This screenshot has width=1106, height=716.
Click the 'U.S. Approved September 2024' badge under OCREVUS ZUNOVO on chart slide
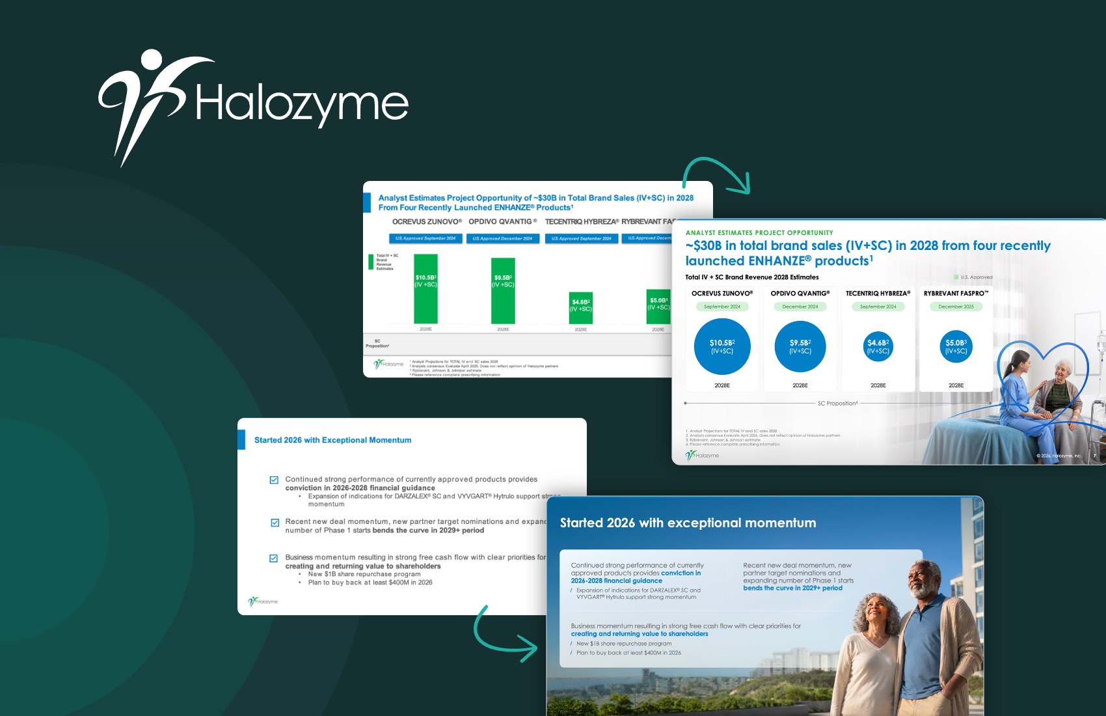click(425, 238)
